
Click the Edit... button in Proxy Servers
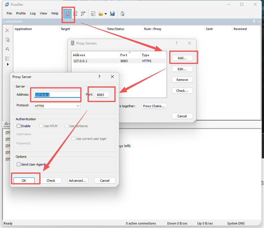click(182, 69)
